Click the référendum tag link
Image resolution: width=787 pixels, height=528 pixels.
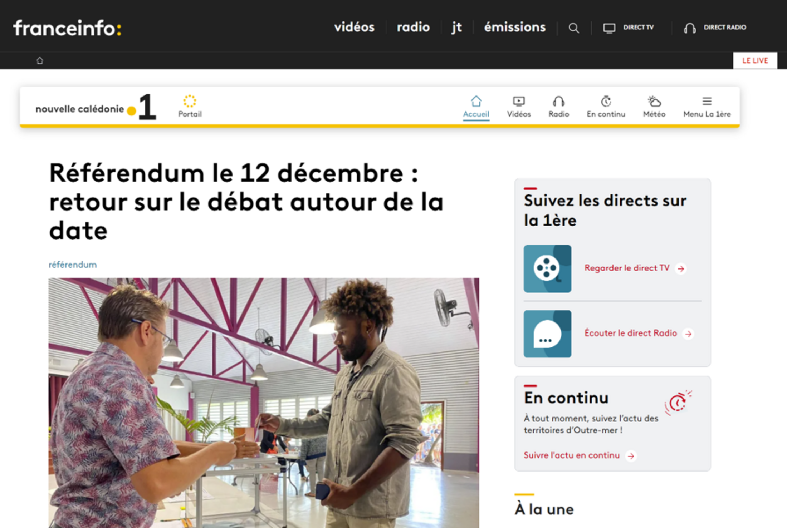pyautogui.click(x=73, y=265)
